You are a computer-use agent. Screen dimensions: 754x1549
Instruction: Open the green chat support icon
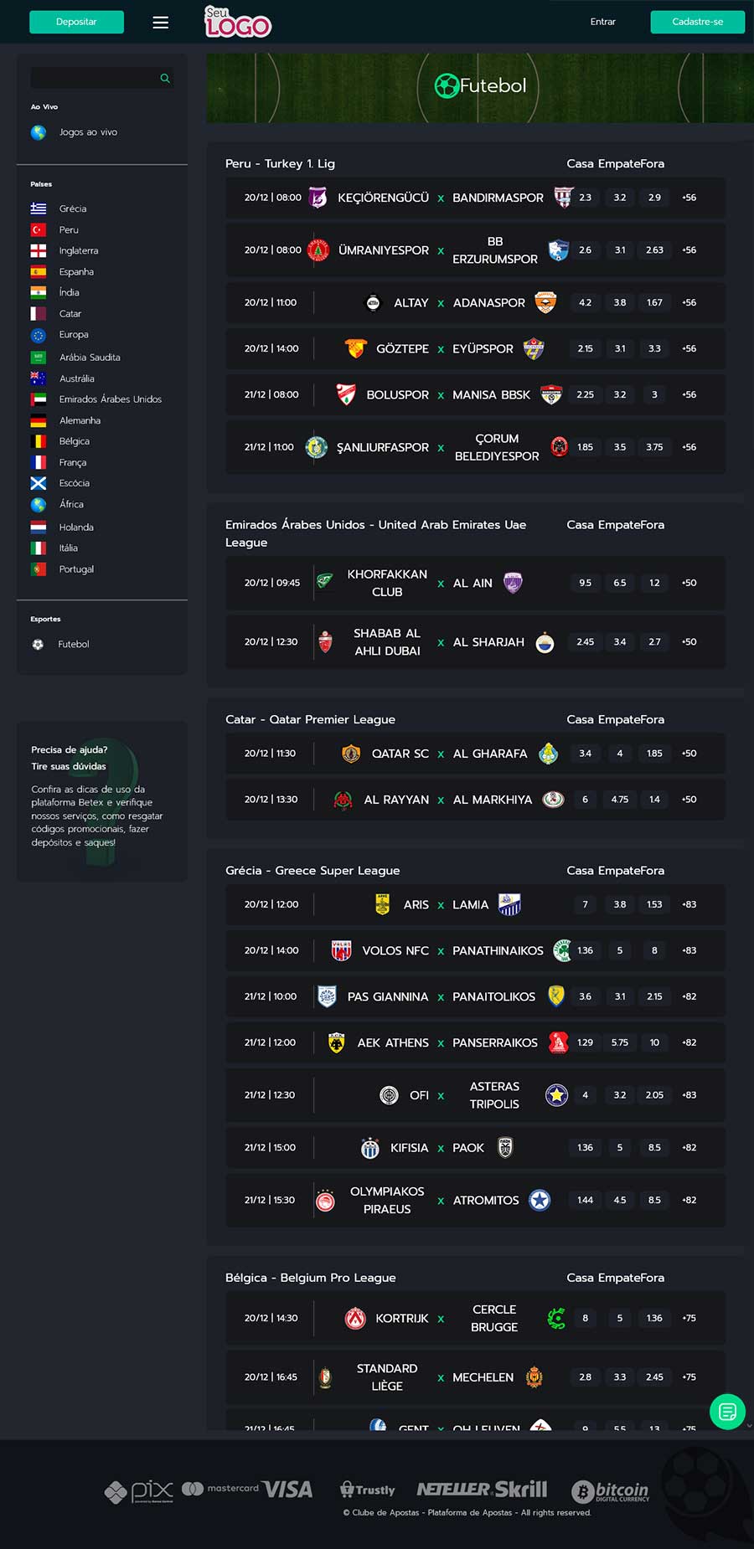click(727, 1412)
